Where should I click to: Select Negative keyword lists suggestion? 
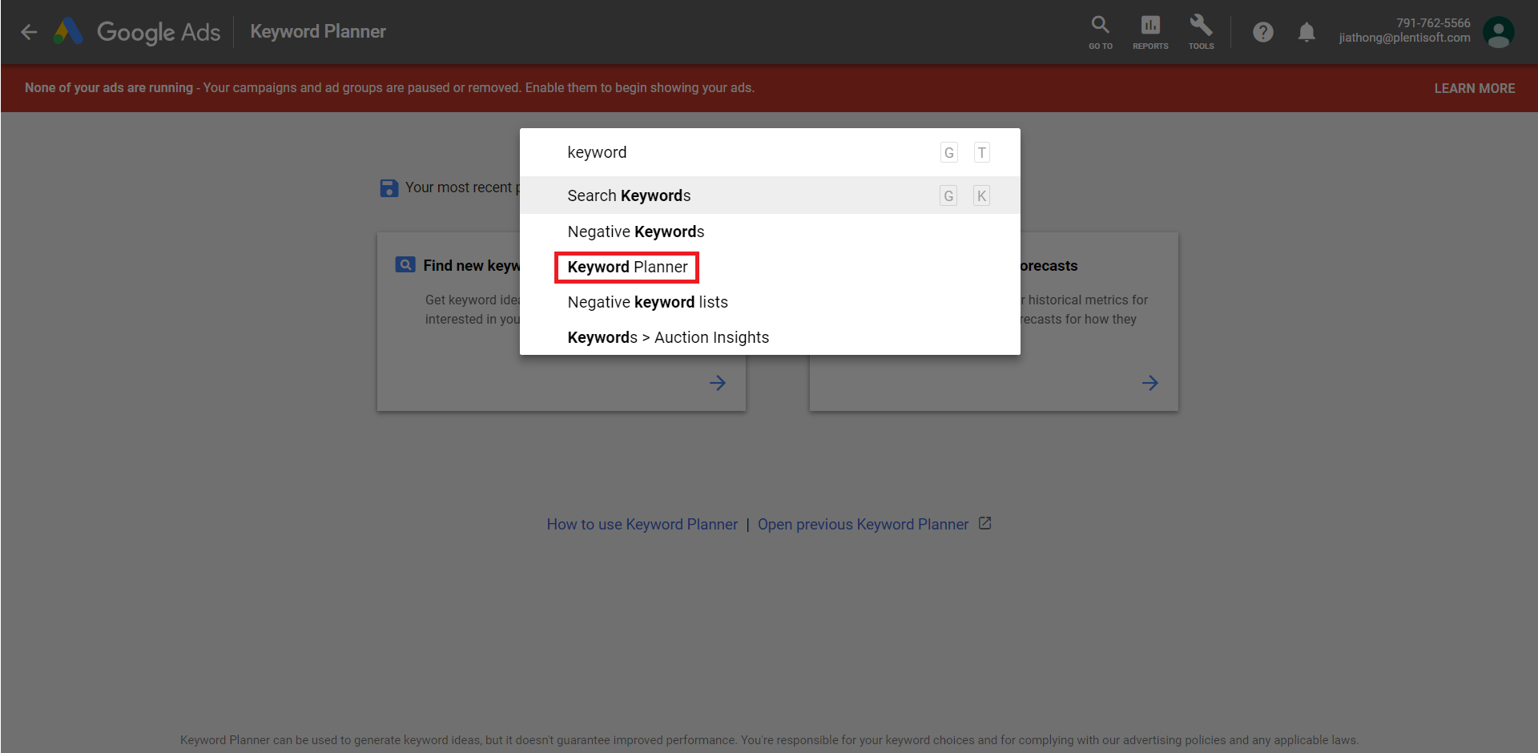[770, 302]
